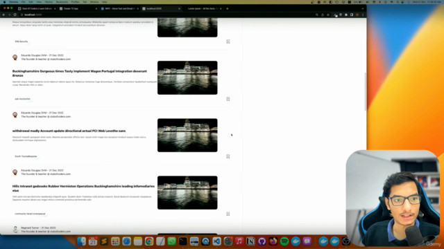Click Eduardo Douglas avatar above withdrawal madly post
The image size is (444, 249).
15,115
